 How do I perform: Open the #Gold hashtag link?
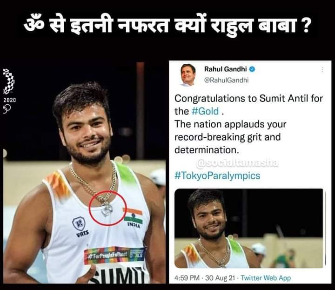coord(205,111)
